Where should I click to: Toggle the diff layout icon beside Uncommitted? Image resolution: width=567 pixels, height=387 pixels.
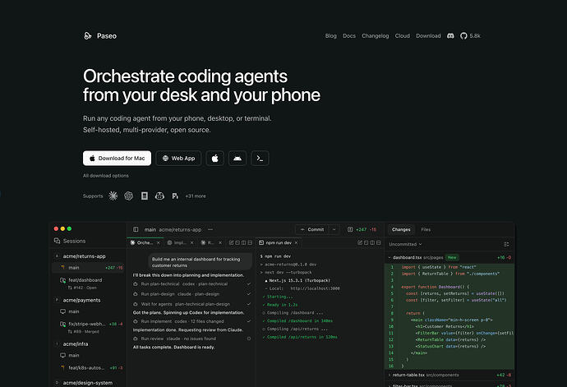(506, 245)
